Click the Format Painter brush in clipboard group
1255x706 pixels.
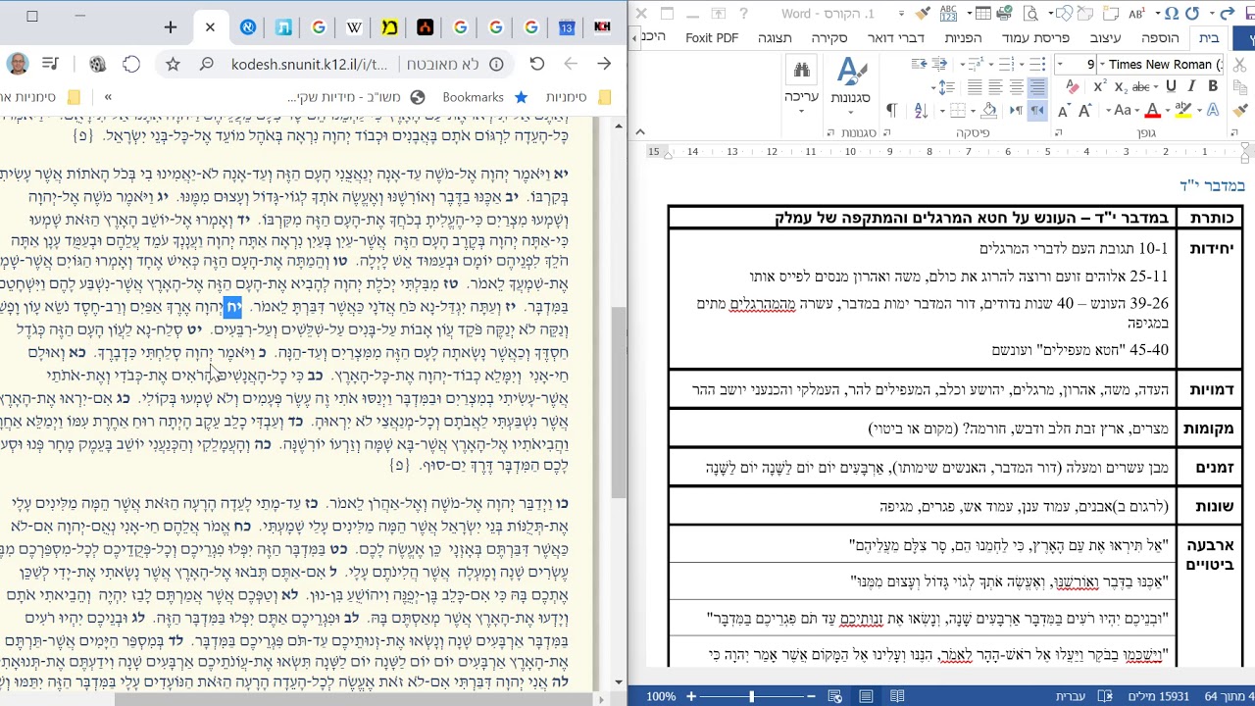click(1240, 110)
